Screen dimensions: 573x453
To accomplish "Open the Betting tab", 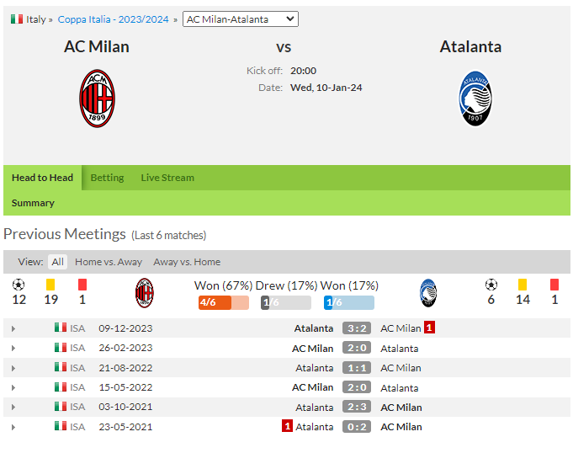I will (x=107, y=178).
